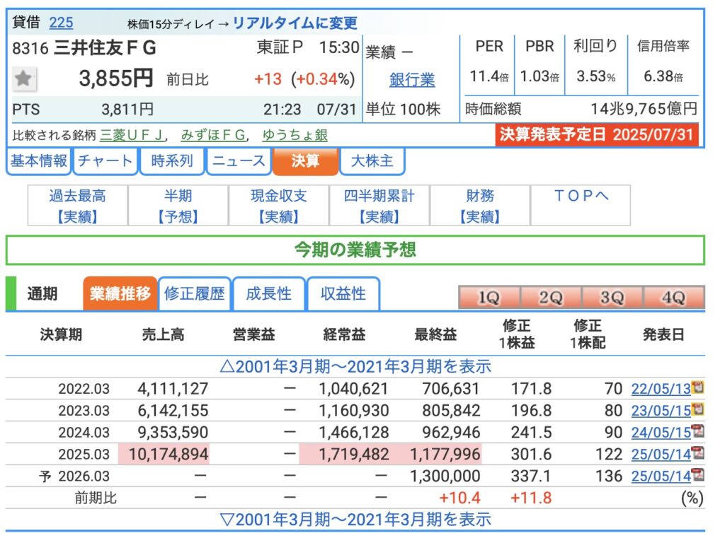This screenshot has width=725, height=533.
Task: Open the 成長性 tab
Action: coord(268,293)
